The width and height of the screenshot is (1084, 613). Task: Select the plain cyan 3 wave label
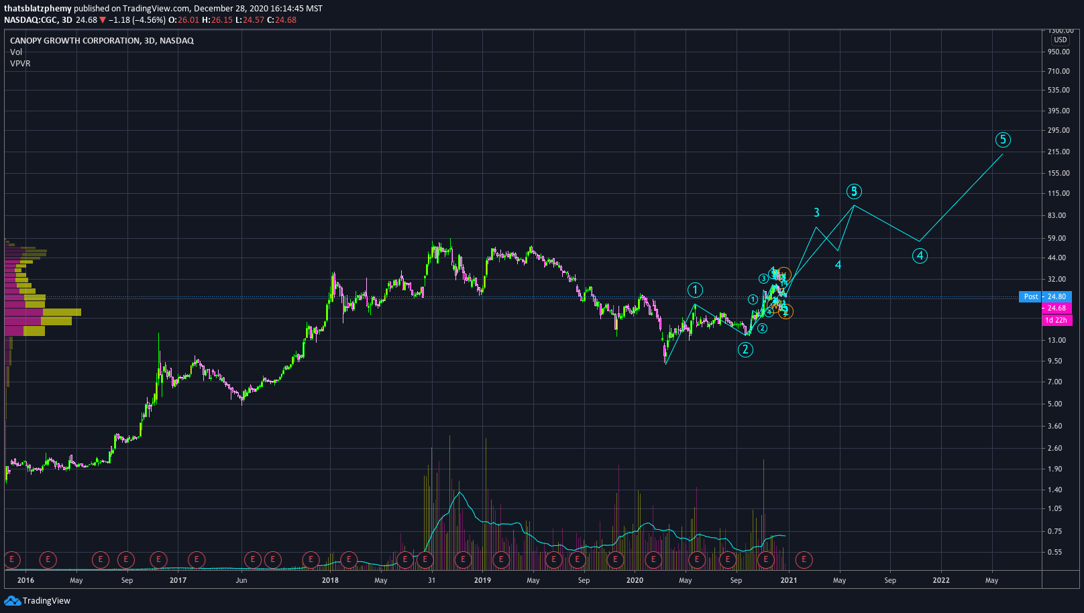point(816,213)
